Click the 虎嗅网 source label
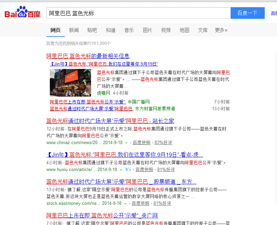The height and width of the screenshot is (225, 277). (x=103, y=93)
